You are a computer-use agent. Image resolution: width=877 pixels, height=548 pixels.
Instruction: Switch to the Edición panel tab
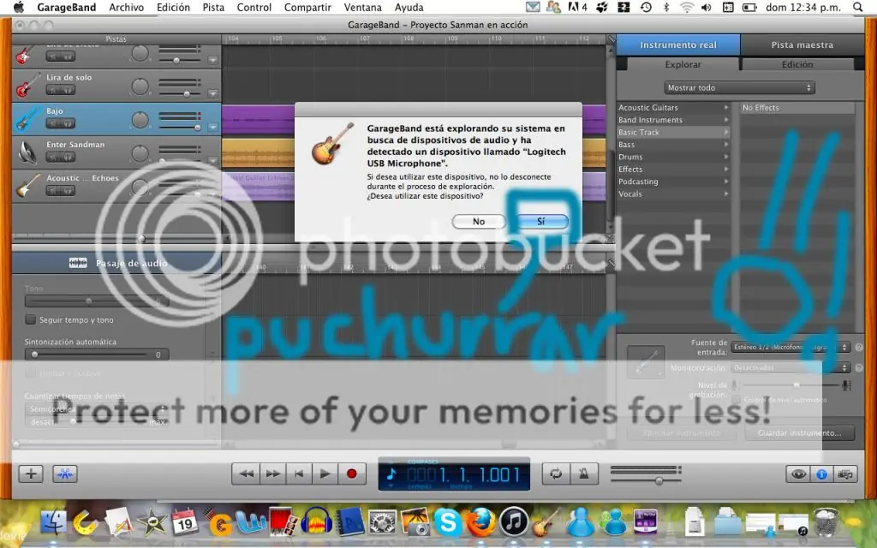tap(797, 64)
